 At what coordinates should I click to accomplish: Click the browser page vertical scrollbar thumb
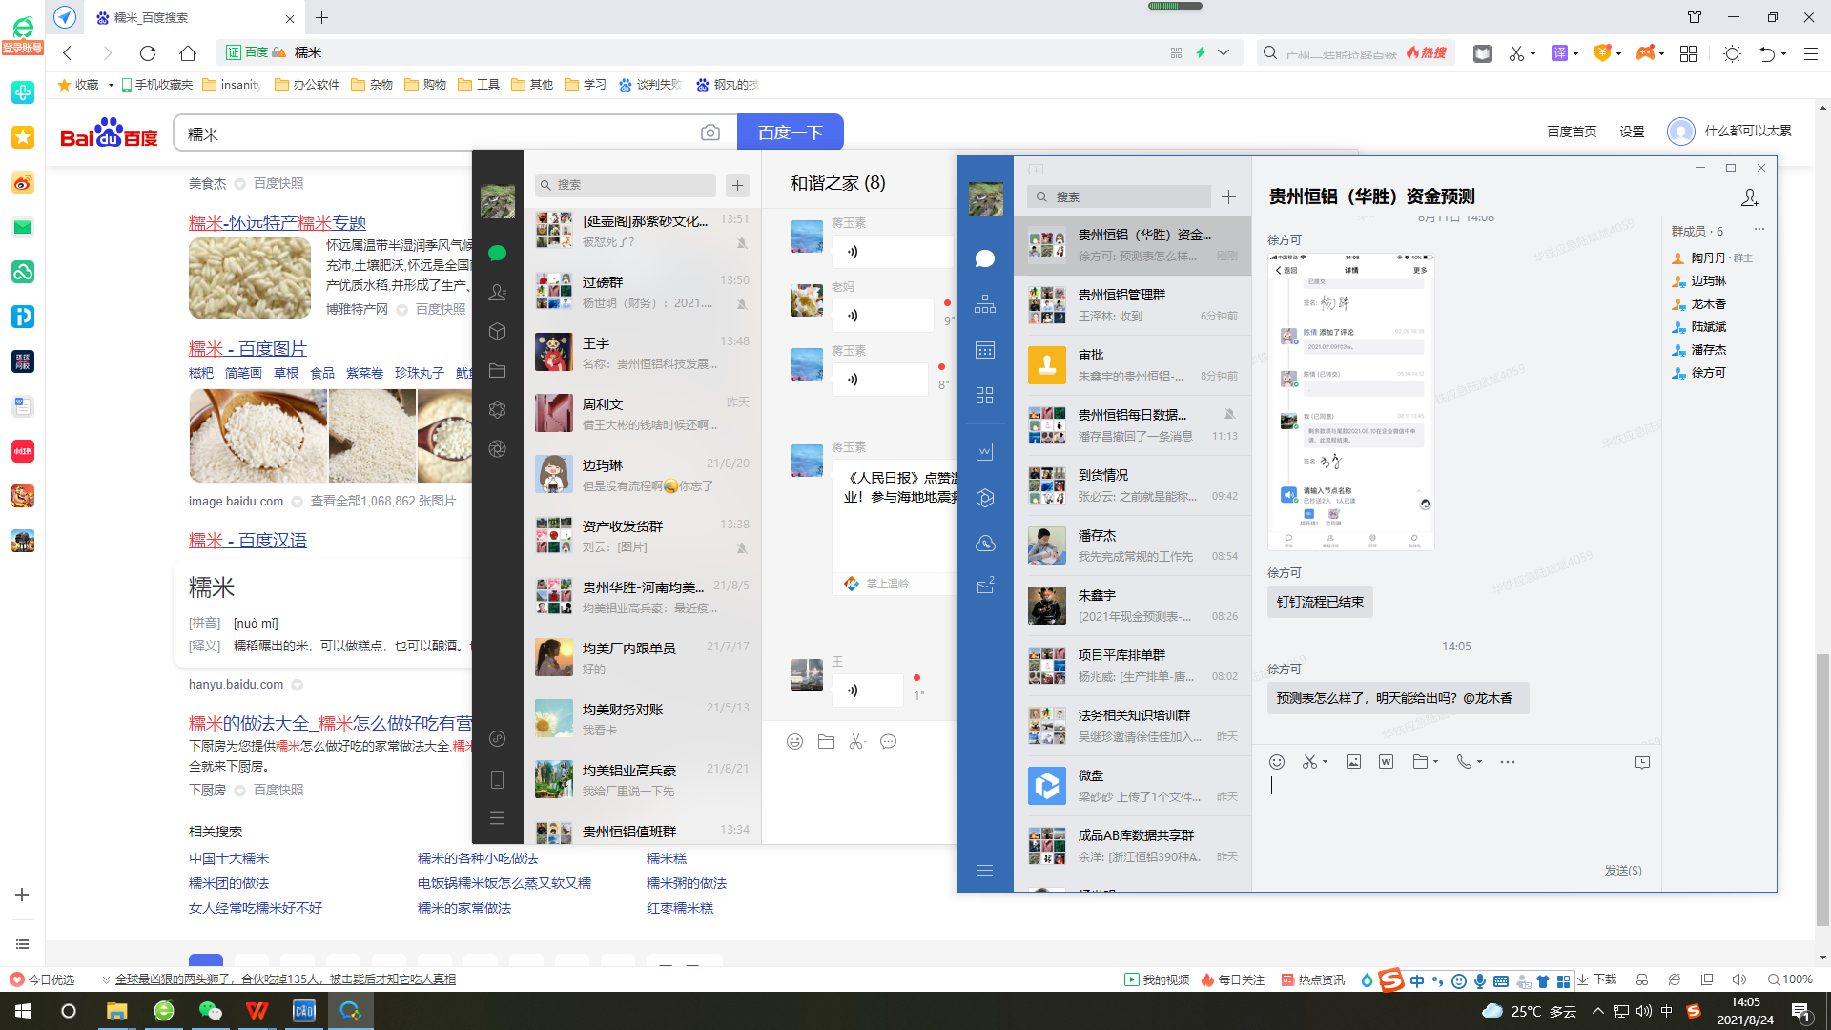(1822, 790)
